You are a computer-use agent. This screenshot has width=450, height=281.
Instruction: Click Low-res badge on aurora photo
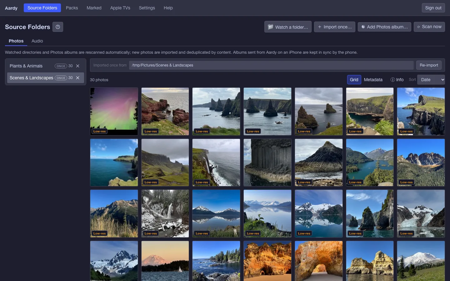(x=99, y=131)
